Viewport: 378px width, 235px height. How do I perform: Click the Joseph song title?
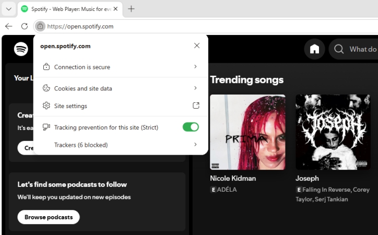point(307,179)
